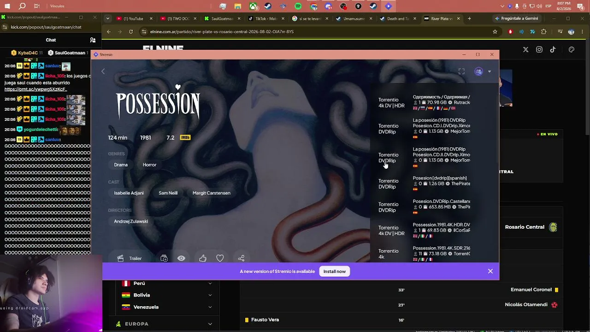The width and height of the screenshot is (590, 332).
Task: Reload the elnine.com.ar page
Action: pos(131,31)
